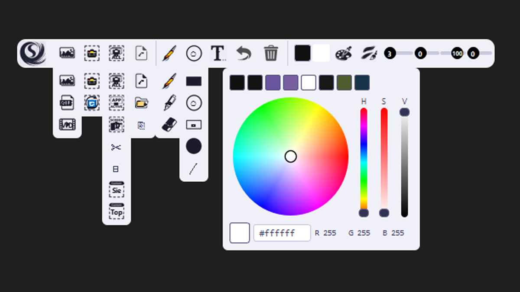This screenshot has height=292, width=520.
Task: Open the Text annotation tool
Action: pos(218,53)
